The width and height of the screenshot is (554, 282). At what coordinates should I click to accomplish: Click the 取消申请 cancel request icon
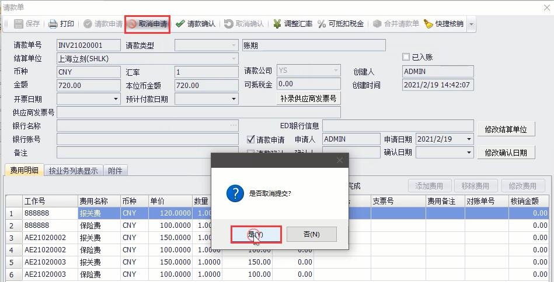[x=132, y=24]
